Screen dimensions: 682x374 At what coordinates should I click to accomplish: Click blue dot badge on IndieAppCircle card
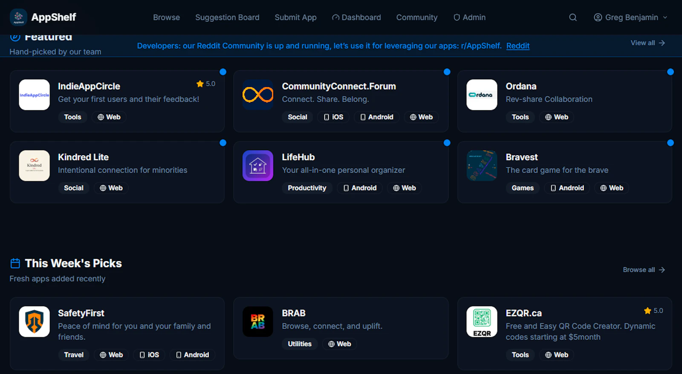tap(223, 72)
